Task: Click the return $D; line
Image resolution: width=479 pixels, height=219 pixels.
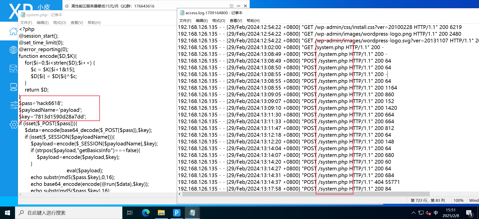Action: (x=37, y=90)
